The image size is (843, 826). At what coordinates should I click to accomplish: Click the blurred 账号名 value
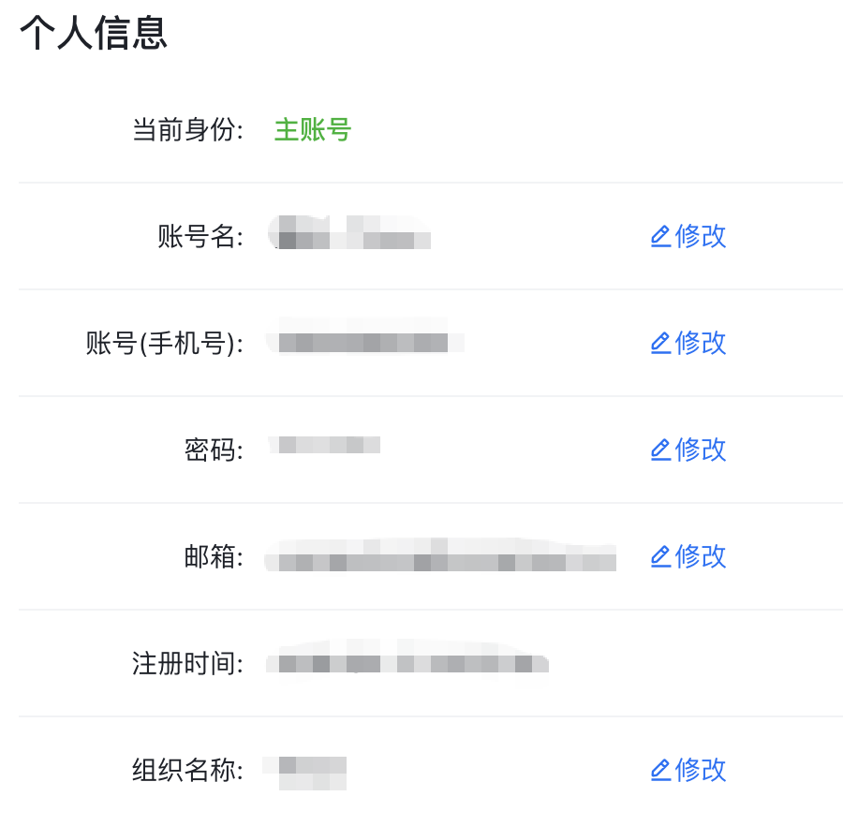[x=348, y=235]
